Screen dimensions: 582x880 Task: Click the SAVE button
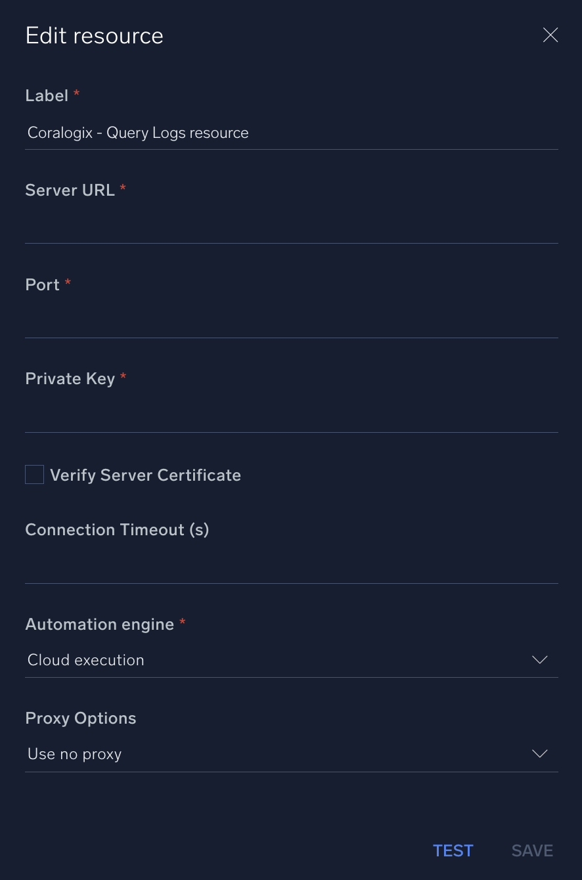tap(532, 850)
